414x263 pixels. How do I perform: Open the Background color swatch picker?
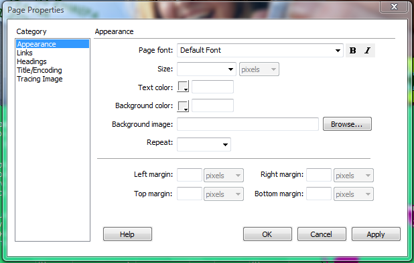click(183, 106)
